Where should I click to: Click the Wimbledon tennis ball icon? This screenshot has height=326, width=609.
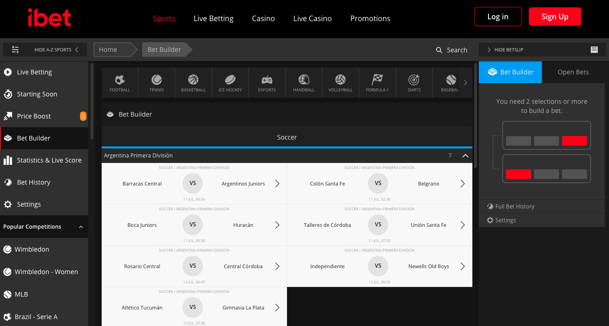[7, 249]
